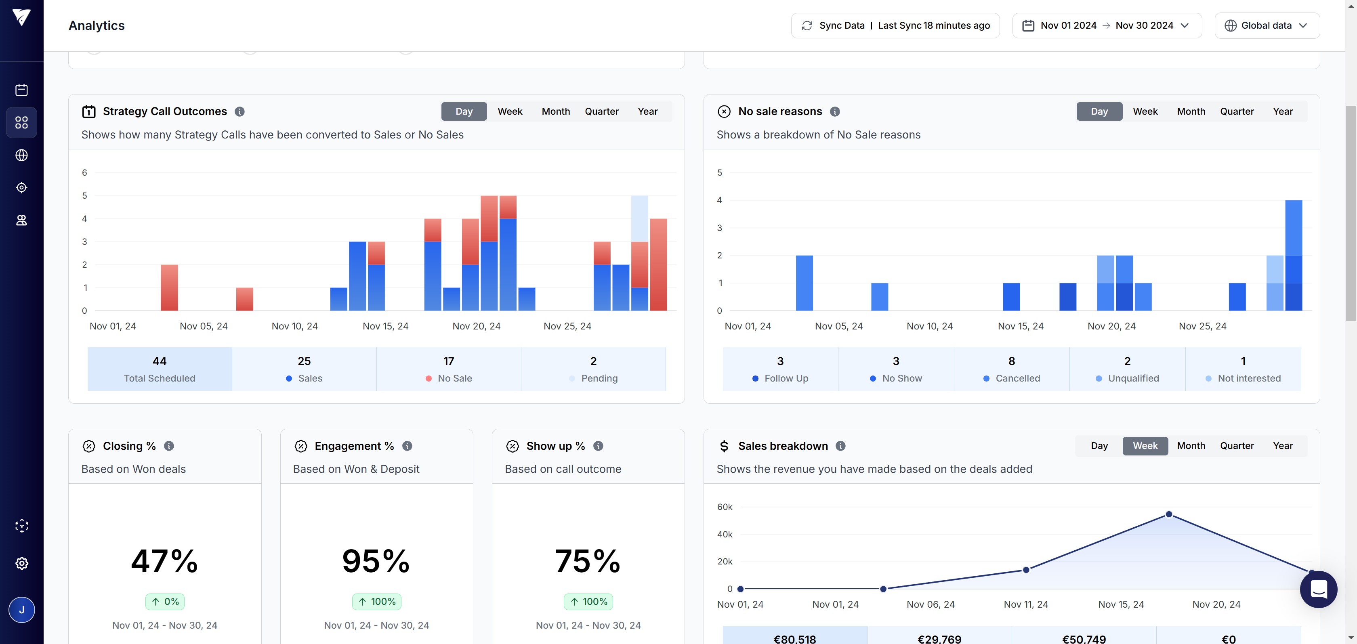
Task: Click the peak data point on sales chart
Action: tap(1169, 514)
